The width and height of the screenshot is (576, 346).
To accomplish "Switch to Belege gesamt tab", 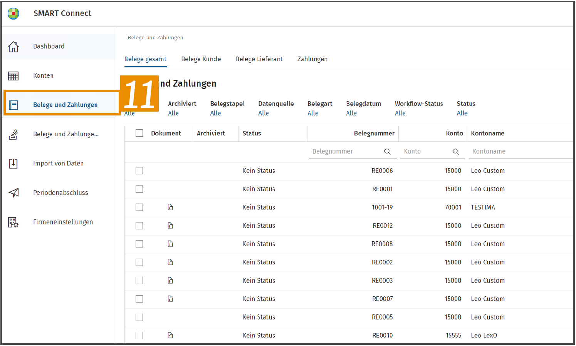I will (x=145, y=59).
